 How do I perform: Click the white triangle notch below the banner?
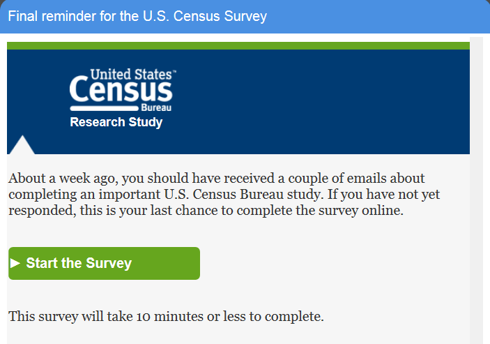(x=21, y=145)
